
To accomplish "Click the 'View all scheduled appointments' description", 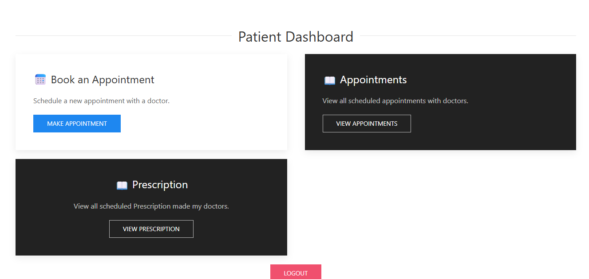I will click(x=395, y=101).
